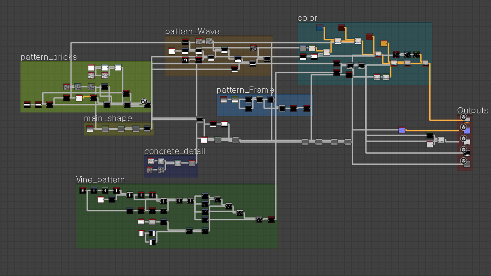
Task: Select the green-header speckled noise node in color frame
Action: point(416,55)
